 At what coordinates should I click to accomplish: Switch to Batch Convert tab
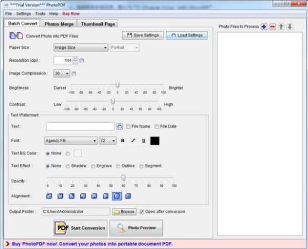tap(23, 23)
